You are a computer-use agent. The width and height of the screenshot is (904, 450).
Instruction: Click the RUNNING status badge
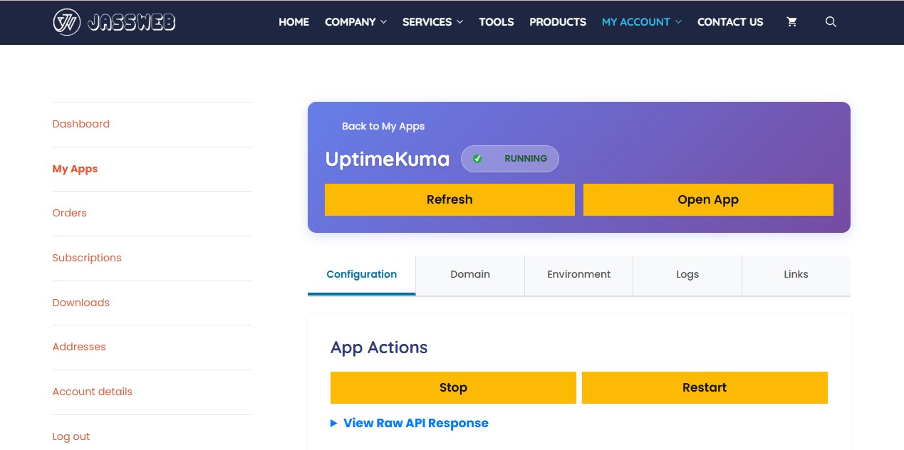510,159
